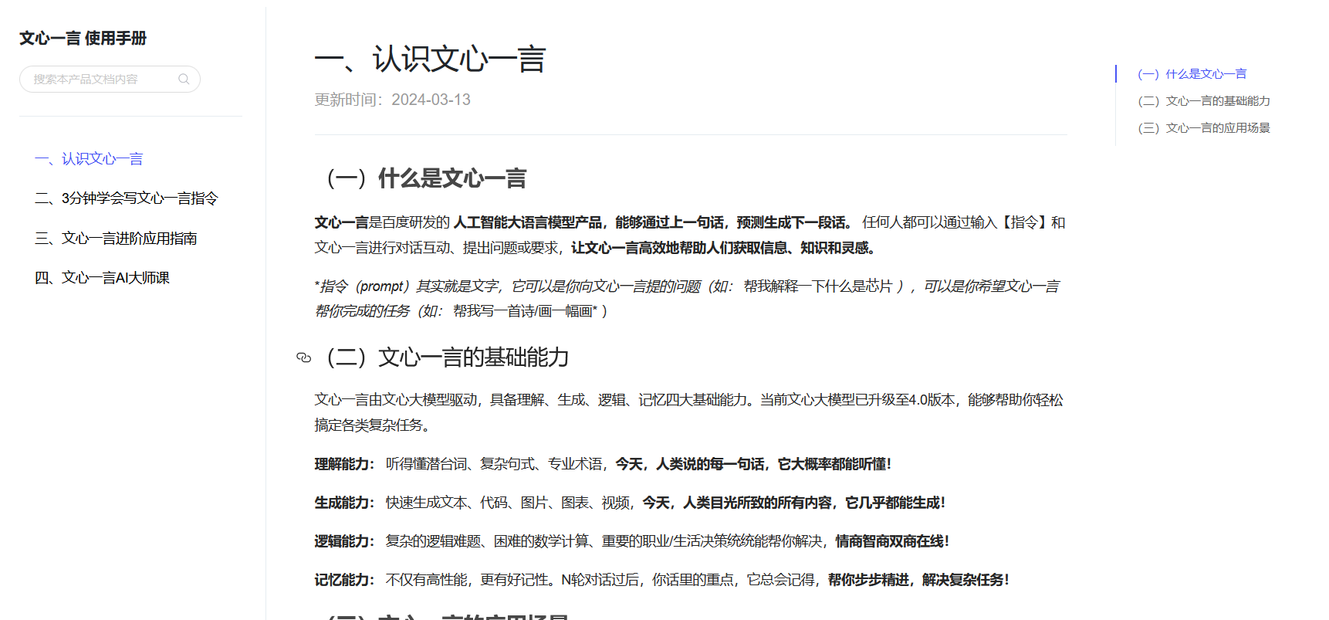Click the 记忆能力 paragraph label
1329x620 pixels.
pyautogui.click(x=344, y=580)
